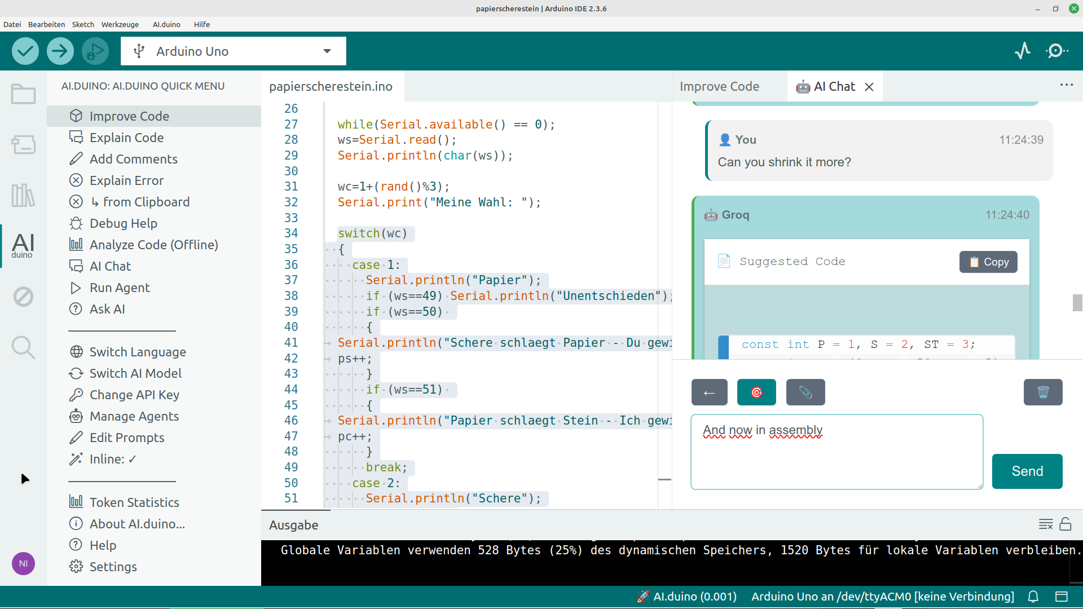This screenshot has height=609, width=1083.
Task: Toggle the target mode button in the chat
Action: click(x=756, y=392)
